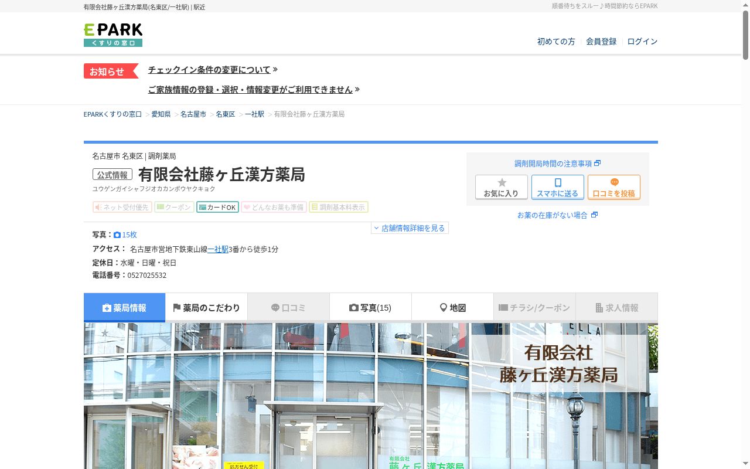
Task: Switch to the 薬局のこだわり tab
Action: click(207, 308)
